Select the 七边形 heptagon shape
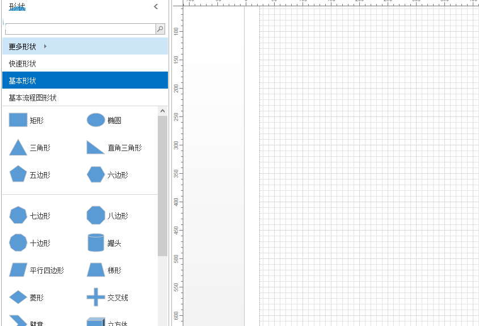Image resolution: width=479 pixels, height=326 pixels. [x=18, y=216]
